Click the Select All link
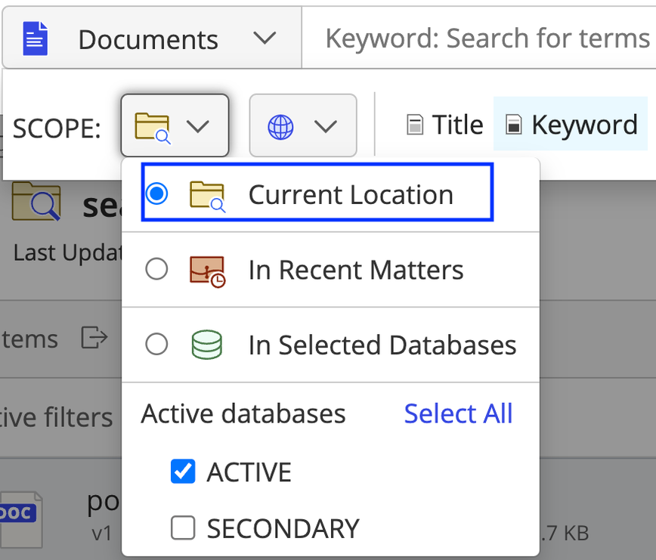This screenshot has width=656, height=560. click(x=457, y=413)
